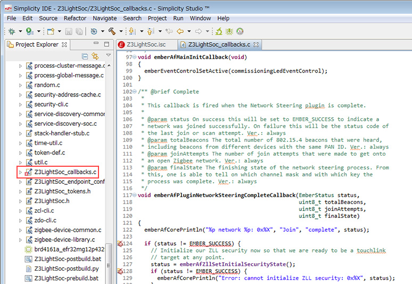Screen dimensions: 412x284
Task: Toggle Link with Editor in Project Explorer
Action: 95,56
